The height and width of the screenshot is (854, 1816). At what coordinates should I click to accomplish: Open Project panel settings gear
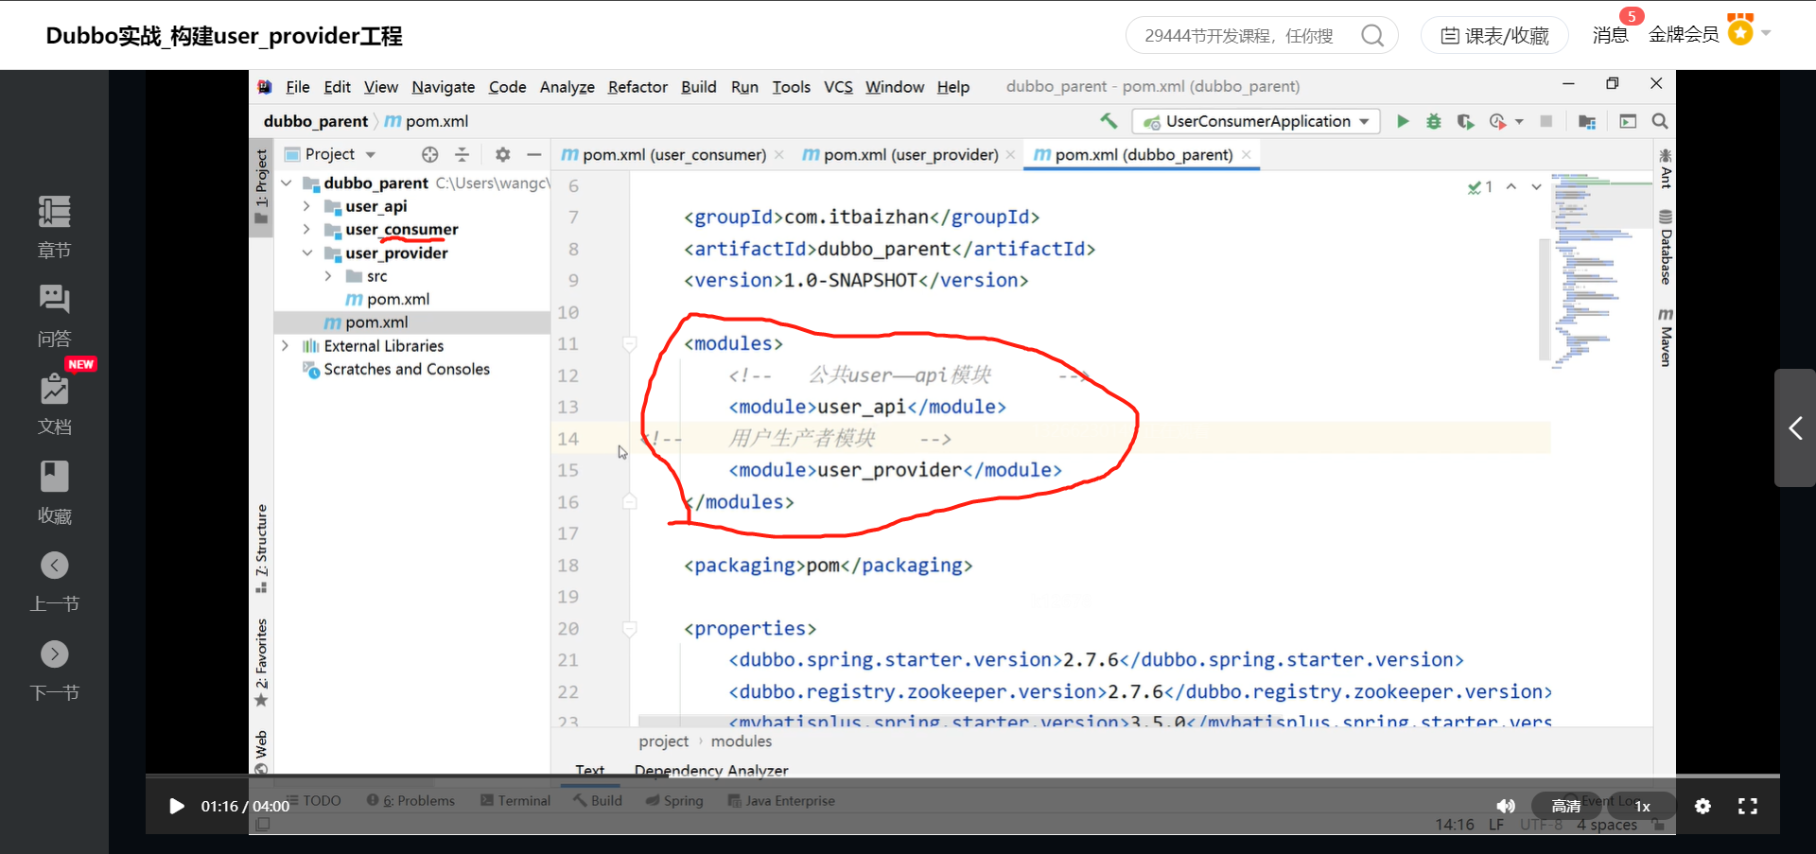[x=502, y=154]
